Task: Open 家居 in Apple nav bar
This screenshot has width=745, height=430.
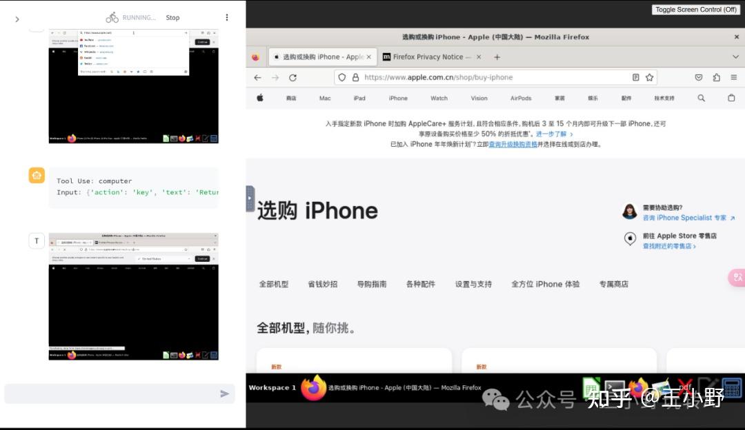Action: coord(559,99)
